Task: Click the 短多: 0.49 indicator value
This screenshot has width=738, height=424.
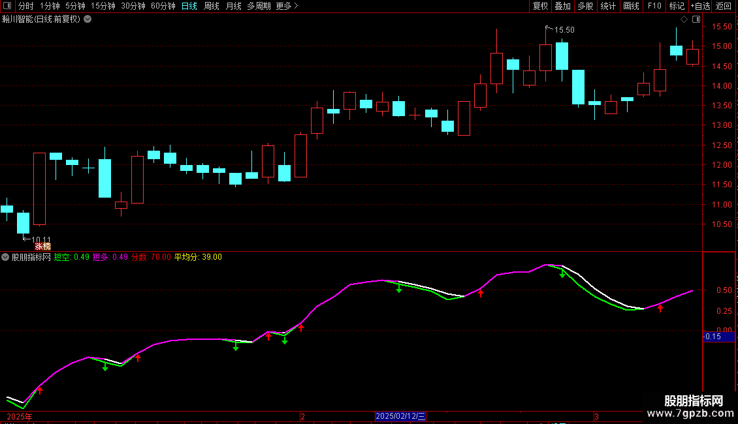Action: click(110, 257)
